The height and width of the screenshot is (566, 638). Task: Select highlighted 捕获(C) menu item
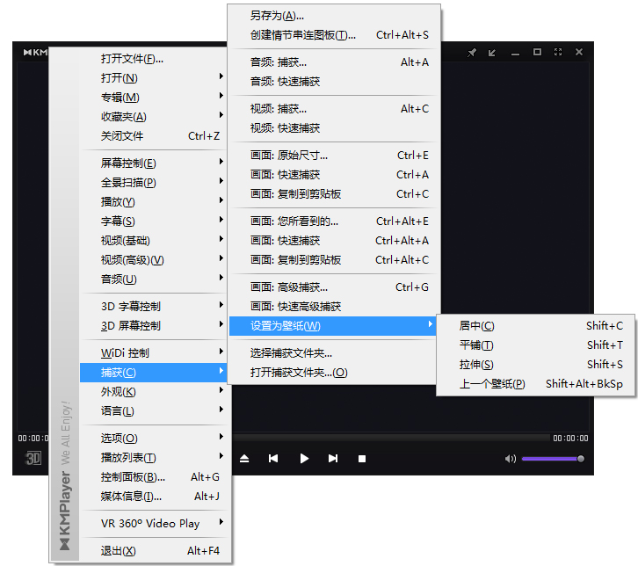tap(153, 373)
